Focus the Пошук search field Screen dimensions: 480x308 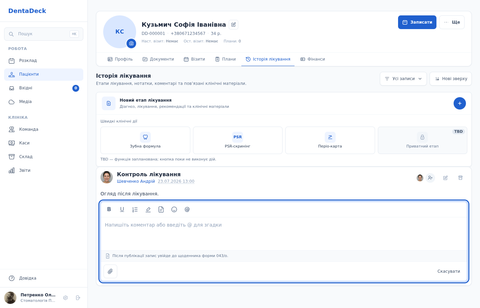pos(44,34)
